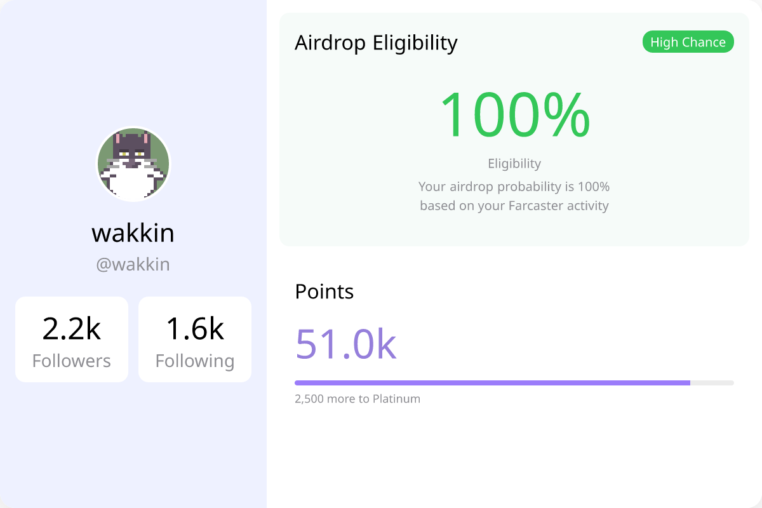The width and height of the screenshot is (762, 508).
Task: Click the Followers label
Action: click(x=72, y=361)
